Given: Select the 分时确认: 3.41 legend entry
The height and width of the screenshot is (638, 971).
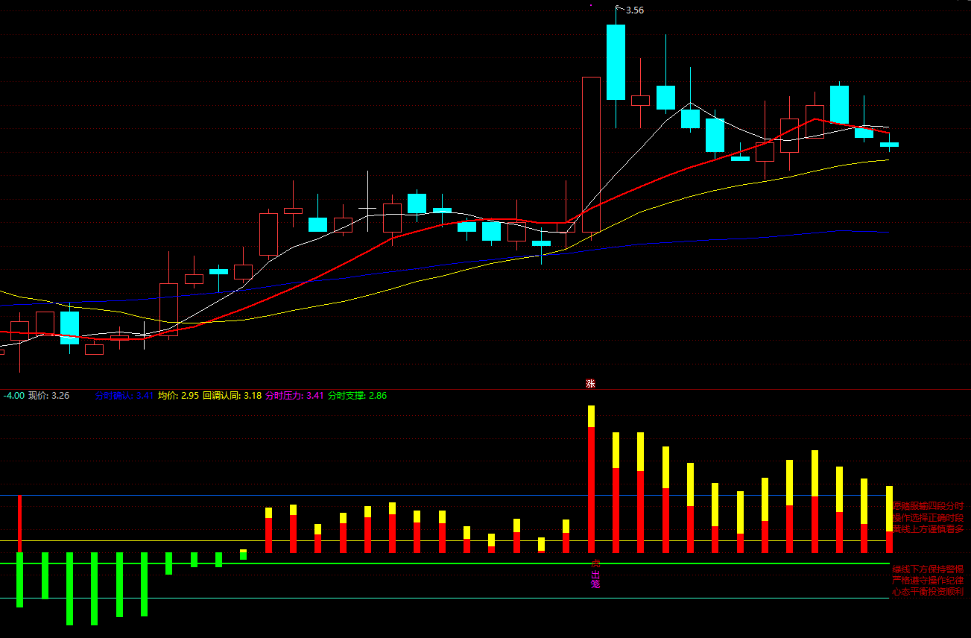Looking at the screenshot, I should 124,396.
